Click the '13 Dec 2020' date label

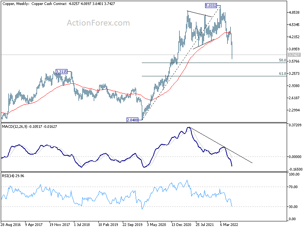point(181,225)
